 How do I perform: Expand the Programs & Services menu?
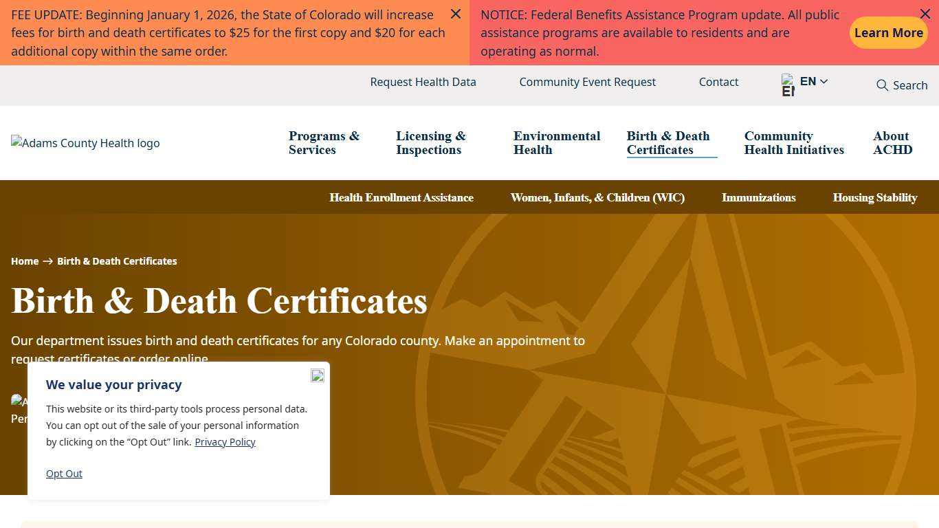coord(324,143)
